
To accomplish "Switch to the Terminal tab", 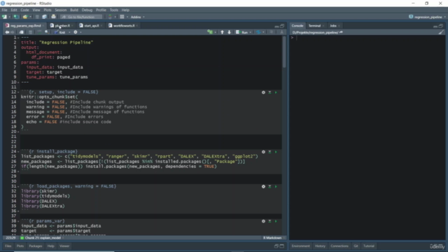I will (314, 26).
